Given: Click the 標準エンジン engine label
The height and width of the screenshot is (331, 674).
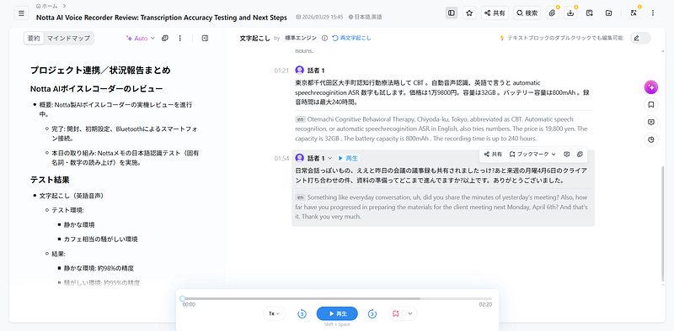Looking at the screenshot, I should click(x=301, y=38).
